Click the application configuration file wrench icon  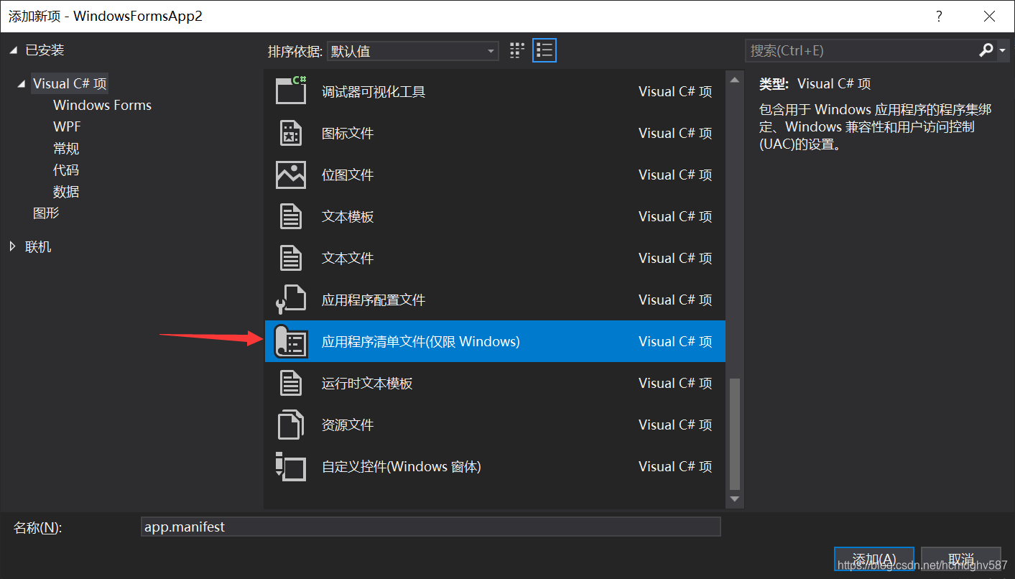pyautogui.click(x=291, y=300)
